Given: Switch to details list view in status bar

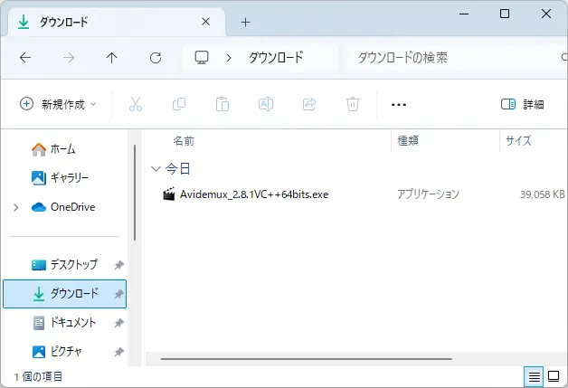Looking at the screenshot, I should 535,376.
